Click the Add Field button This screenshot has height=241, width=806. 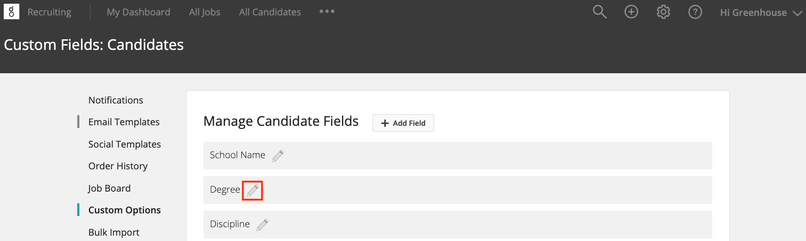403,123
